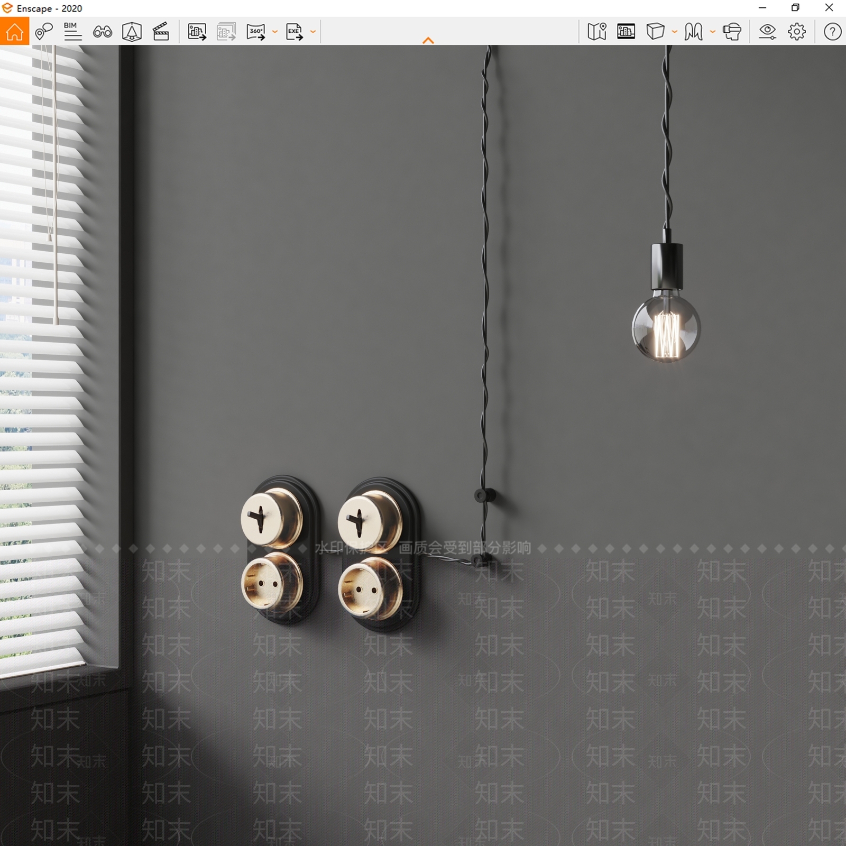Expand the EXE export dropdown arrow
Viewport: 846px width, 846px height.
point(313,32)
